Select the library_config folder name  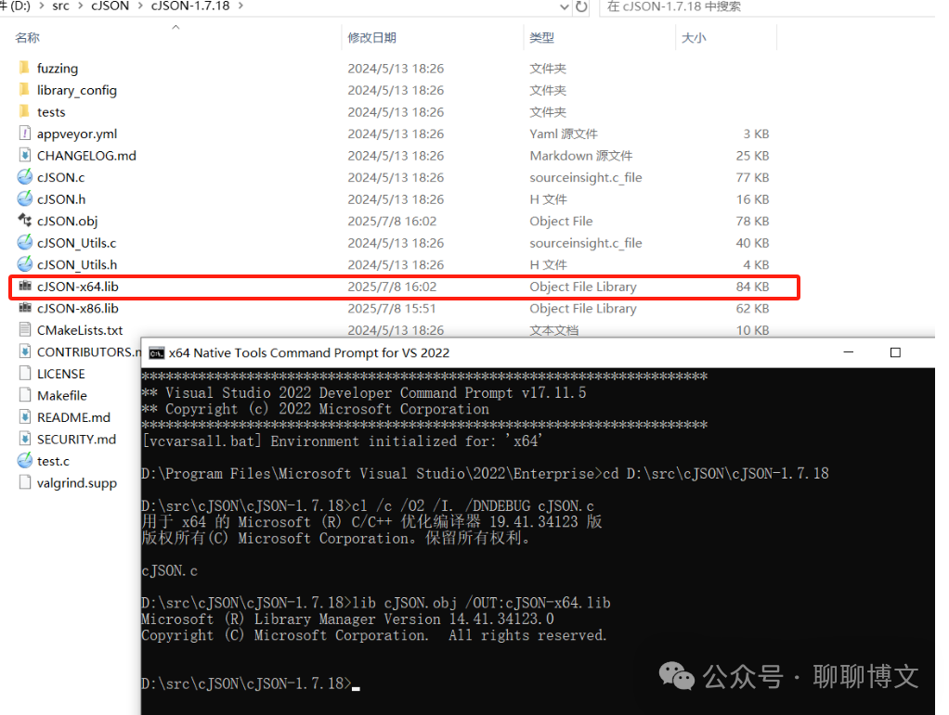click(77, 89)
